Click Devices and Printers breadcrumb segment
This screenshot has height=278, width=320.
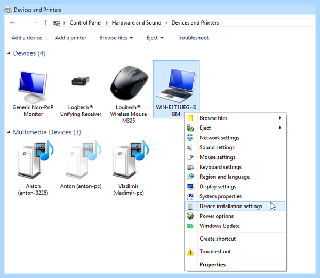pos(195,22)
